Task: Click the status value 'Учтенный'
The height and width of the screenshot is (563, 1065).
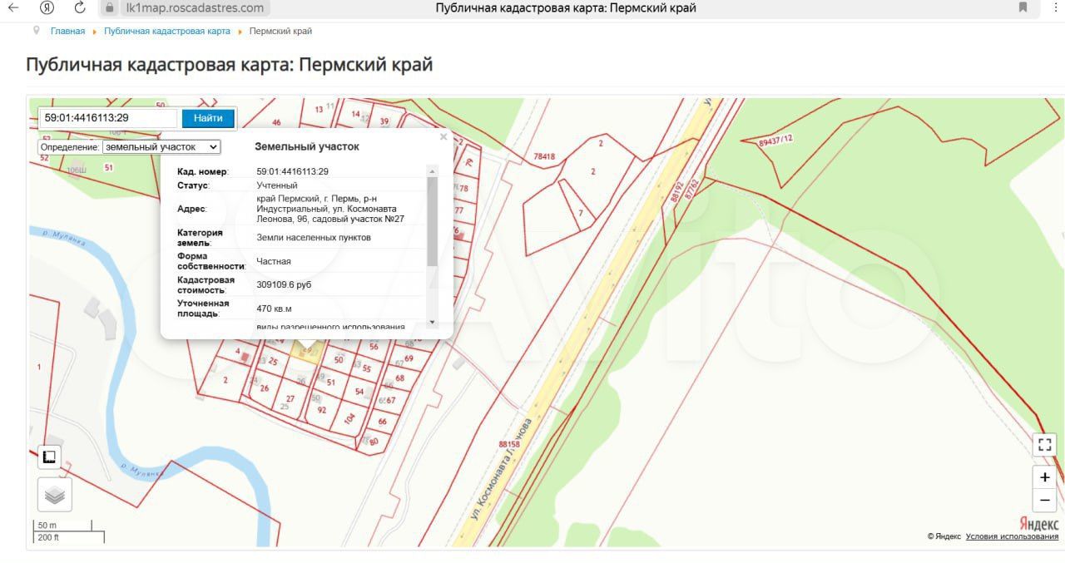Action: [x=277, y=185]
